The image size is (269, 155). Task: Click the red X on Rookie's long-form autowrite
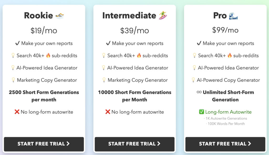click(17, 112)
